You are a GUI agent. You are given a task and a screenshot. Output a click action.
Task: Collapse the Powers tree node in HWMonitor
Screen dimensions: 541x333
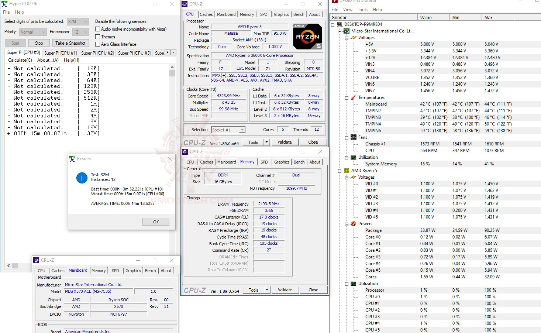[347, 223]
